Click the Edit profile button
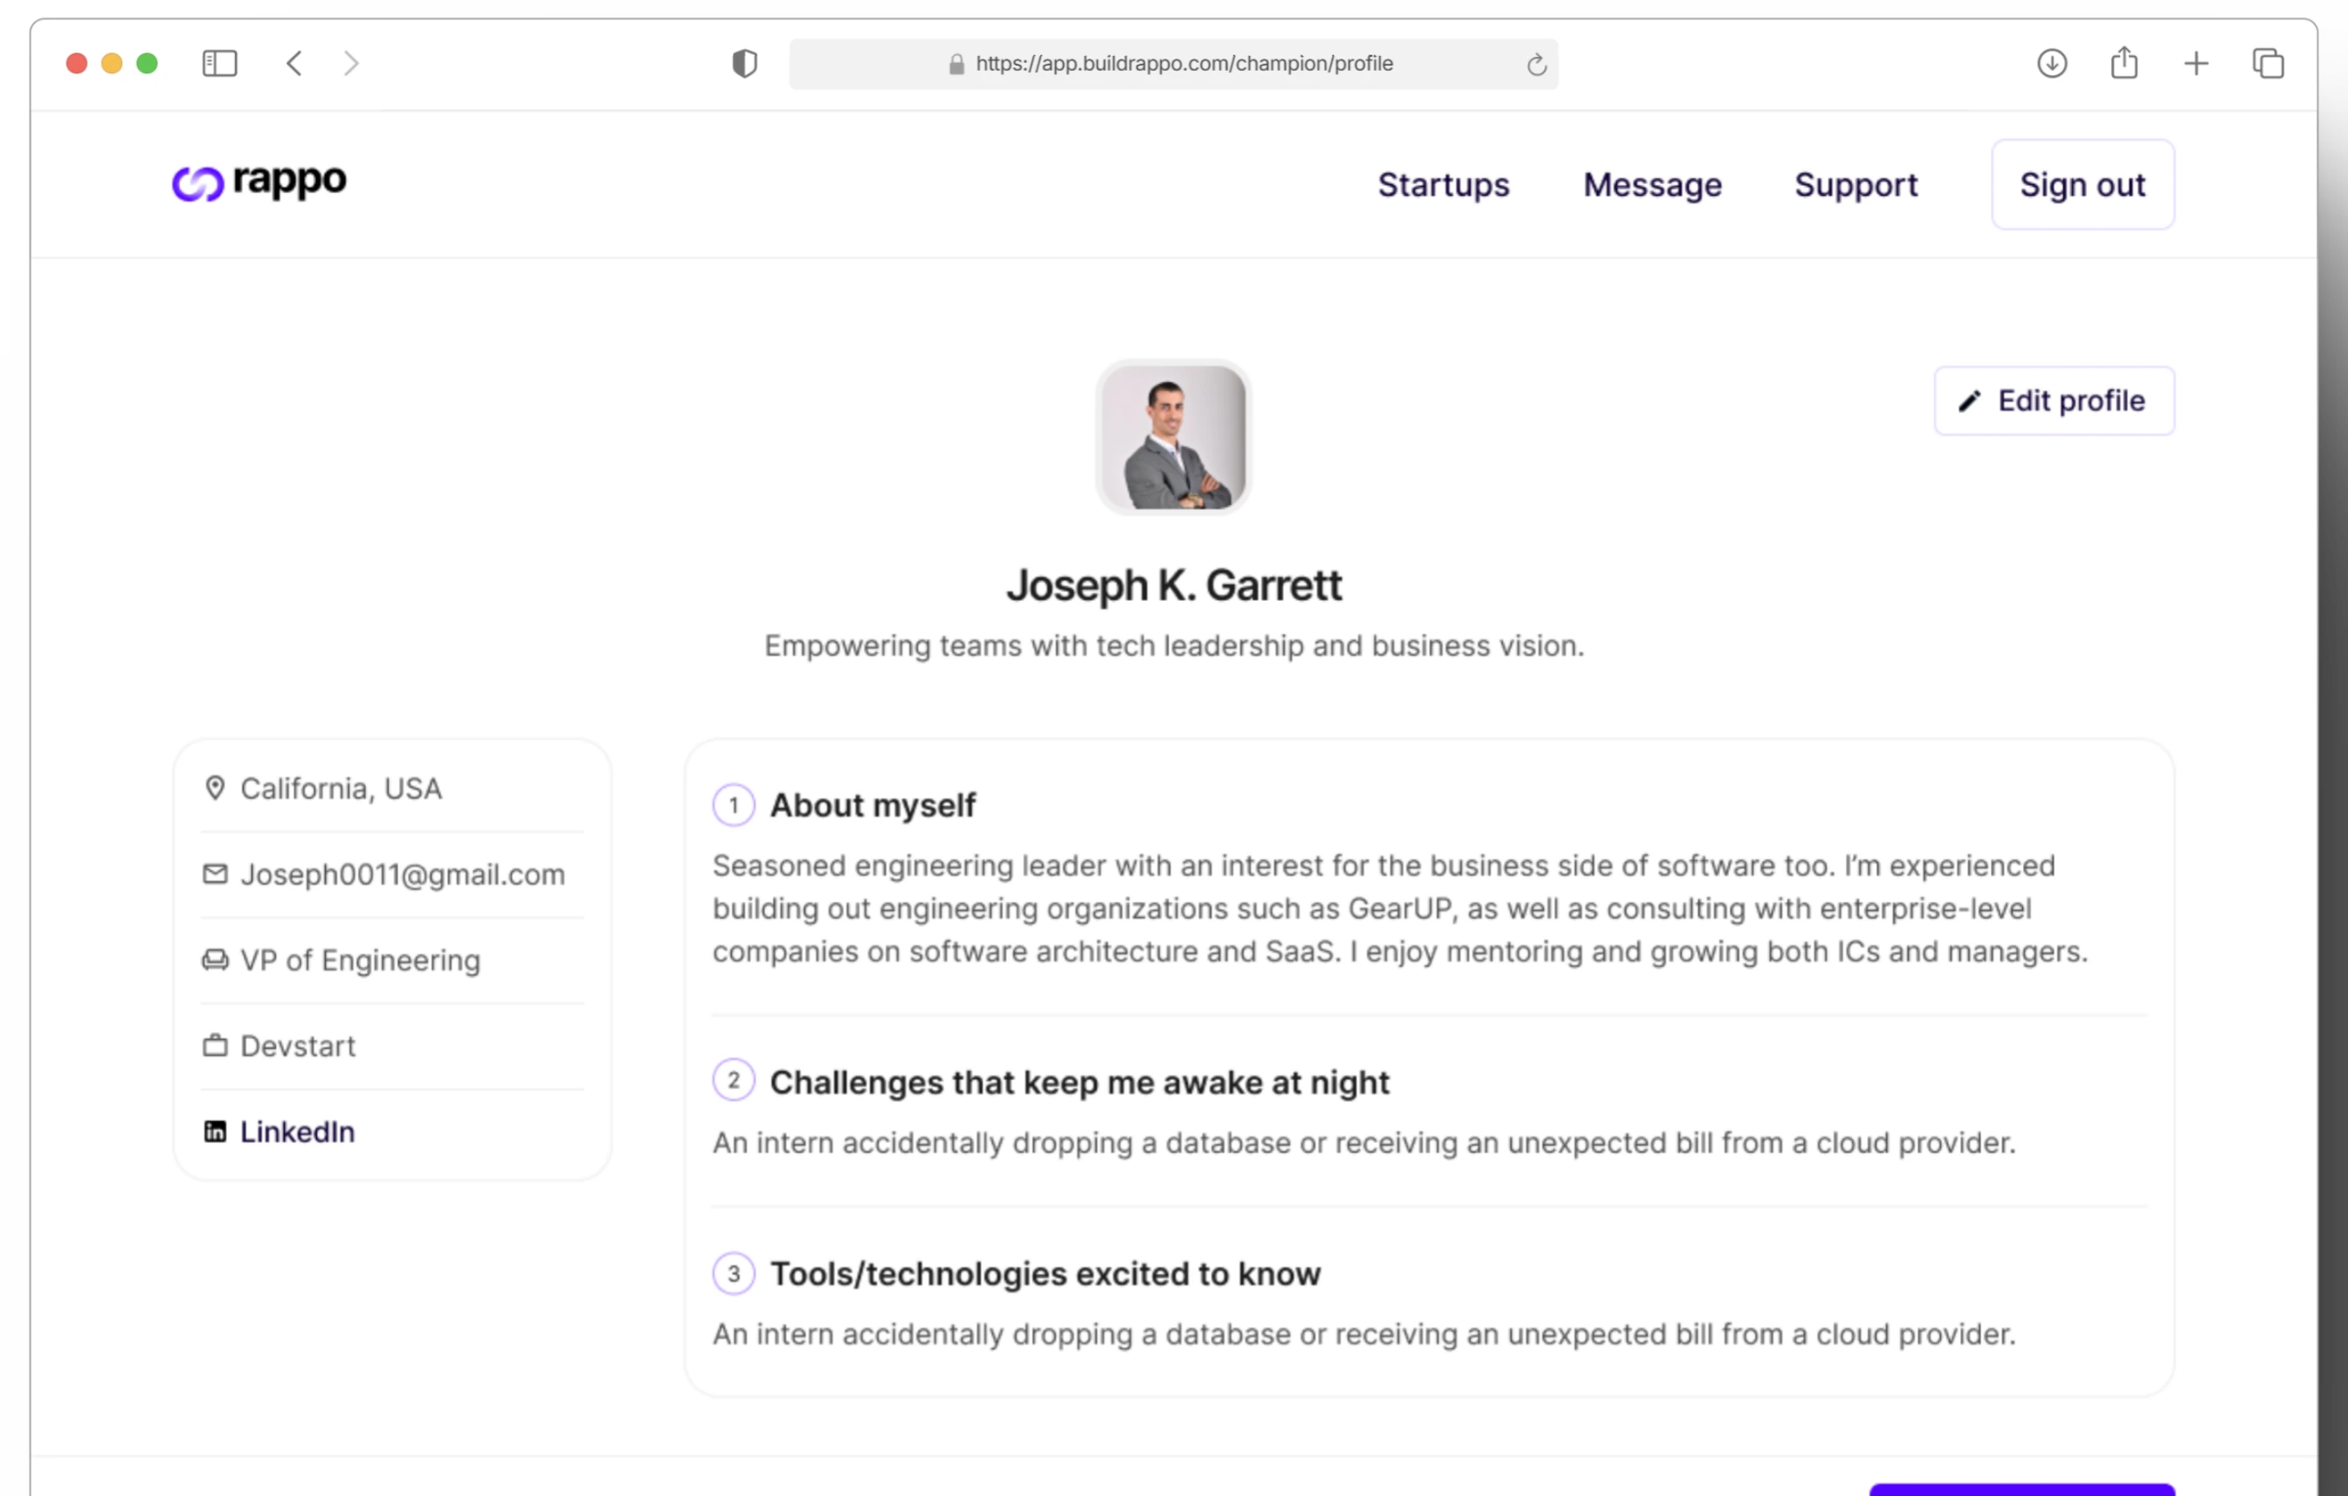This screenshot has height=1496, width=2348. tap(2054, 401)
